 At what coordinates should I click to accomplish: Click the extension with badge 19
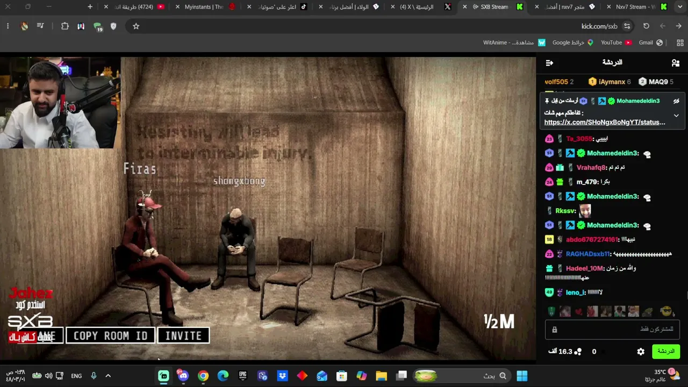click(97, 26)
